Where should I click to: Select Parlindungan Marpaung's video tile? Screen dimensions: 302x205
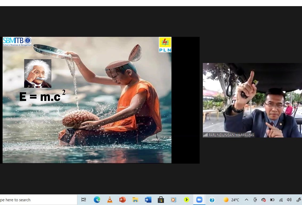click(x=252, y=100)
